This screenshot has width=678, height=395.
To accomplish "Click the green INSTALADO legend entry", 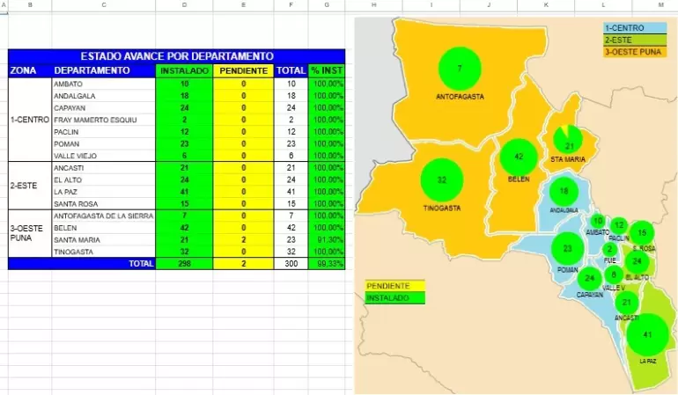I will point(394,297).
